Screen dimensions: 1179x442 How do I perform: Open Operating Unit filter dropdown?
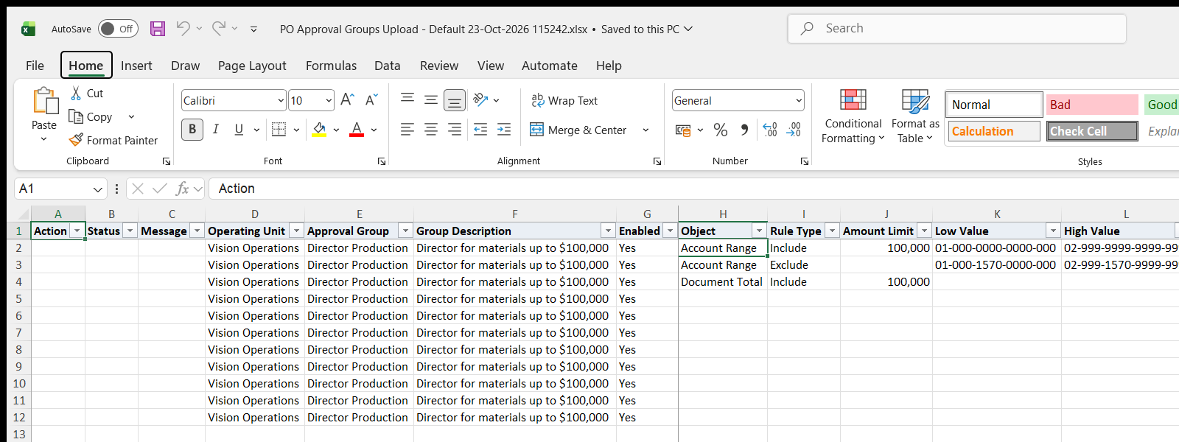[x=296, y=231]
